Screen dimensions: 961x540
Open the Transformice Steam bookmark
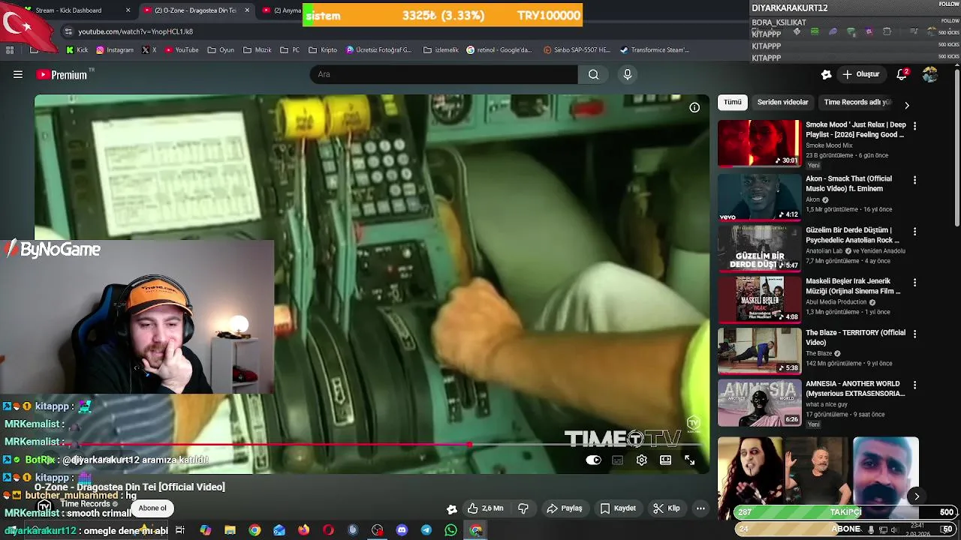coord(655,50)
